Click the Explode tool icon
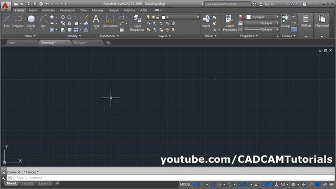The image size is (336, 189). [86, 23]
